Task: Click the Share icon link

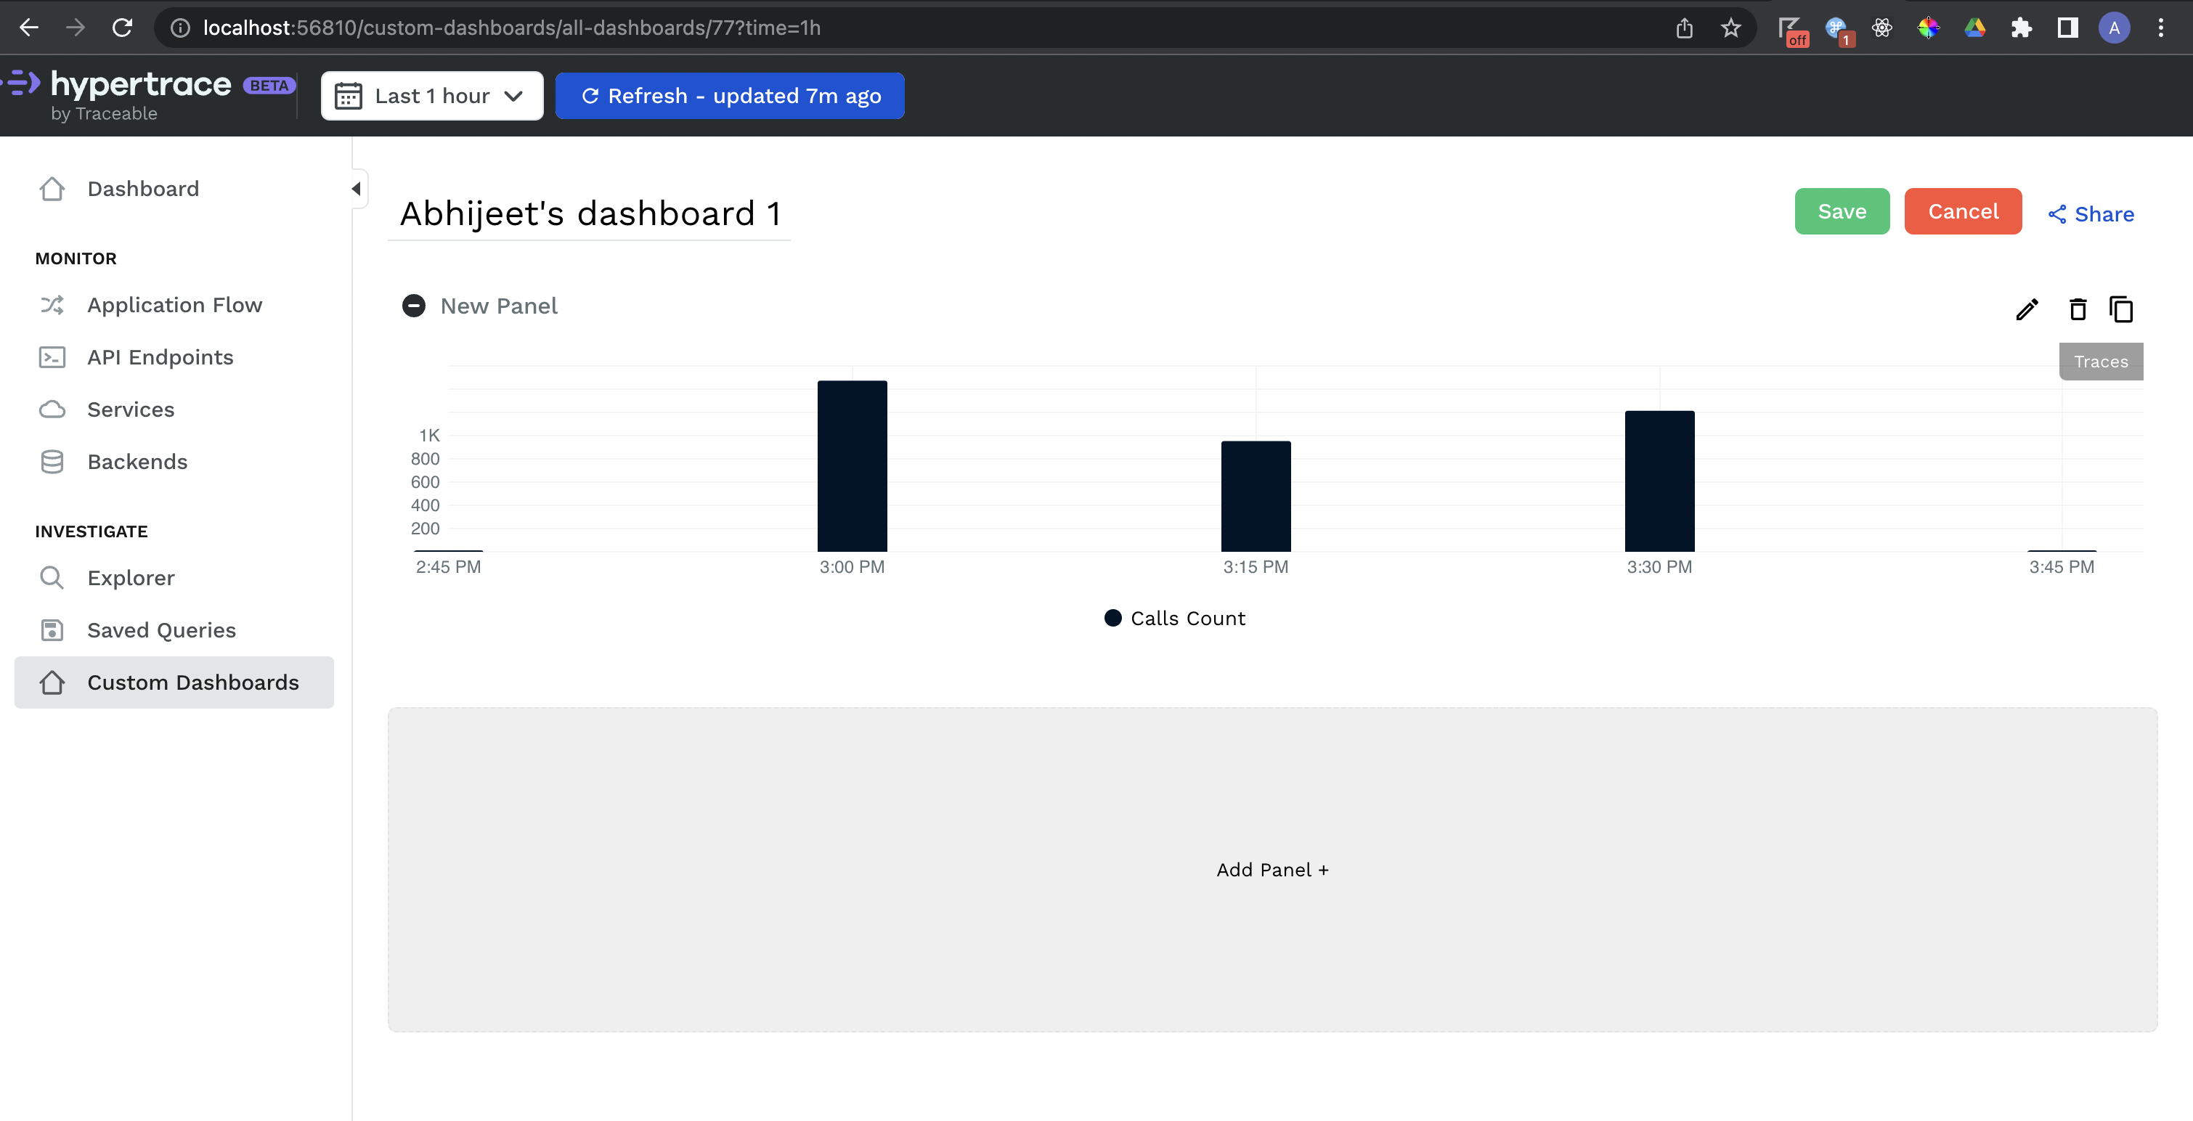Action: point(2091,214)
